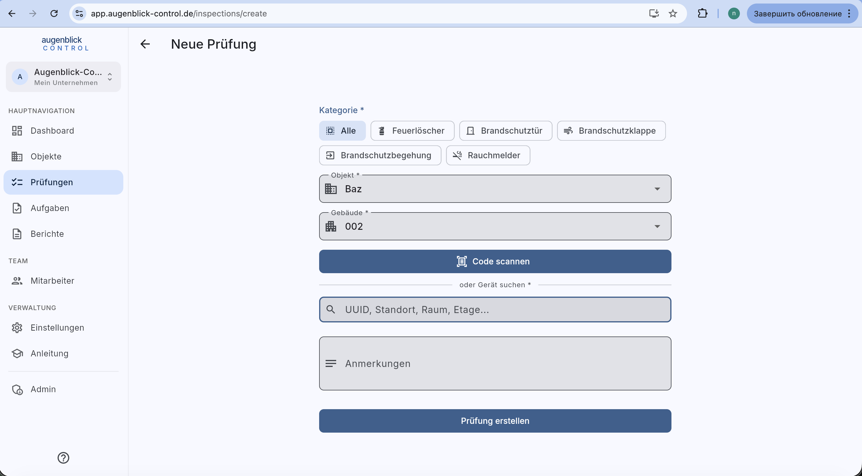The image size is (862, 476).
Task: Open site info icon in address bar
Action: tap(79, 14)
